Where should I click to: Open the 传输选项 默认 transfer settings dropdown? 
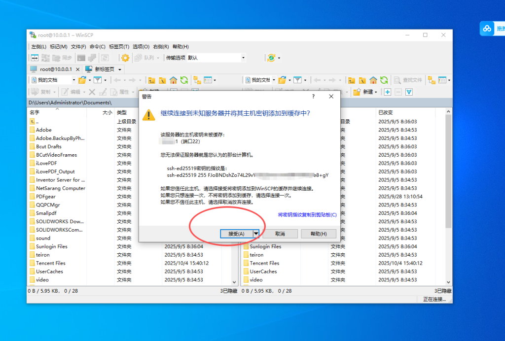243,57
